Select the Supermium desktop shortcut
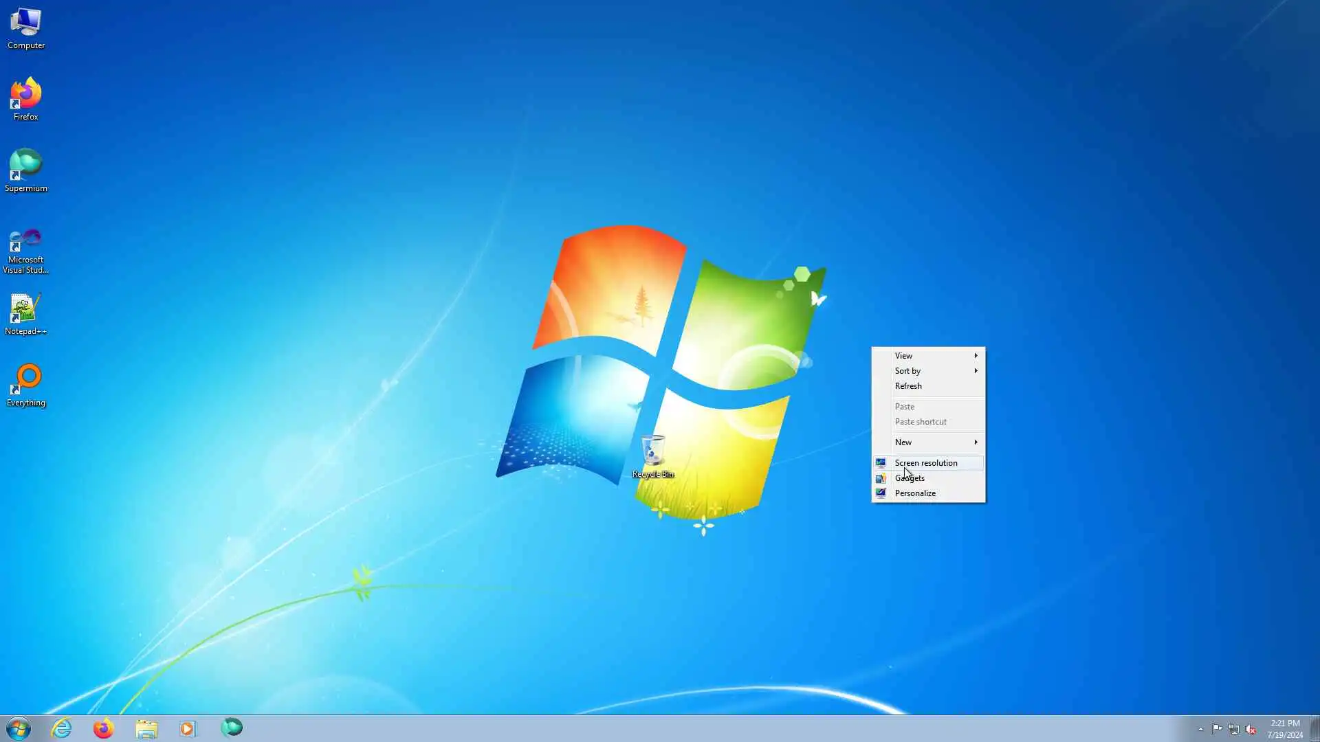The image size is (1320, 742). [26, 170]
